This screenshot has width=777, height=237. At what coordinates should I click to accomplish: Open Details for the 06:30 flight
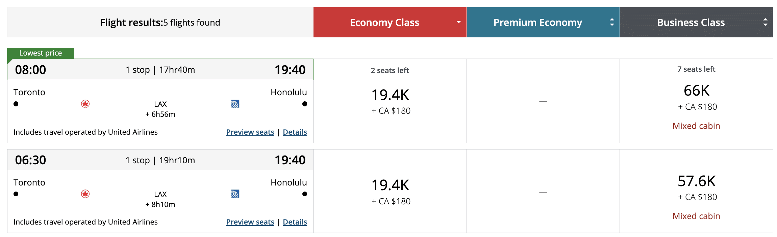point(295,222)
